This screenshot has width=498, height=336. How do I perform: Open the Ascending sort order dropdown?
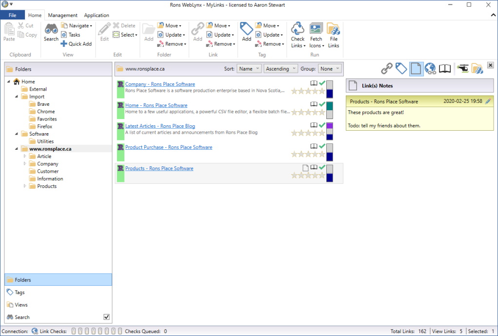(281, 69)
